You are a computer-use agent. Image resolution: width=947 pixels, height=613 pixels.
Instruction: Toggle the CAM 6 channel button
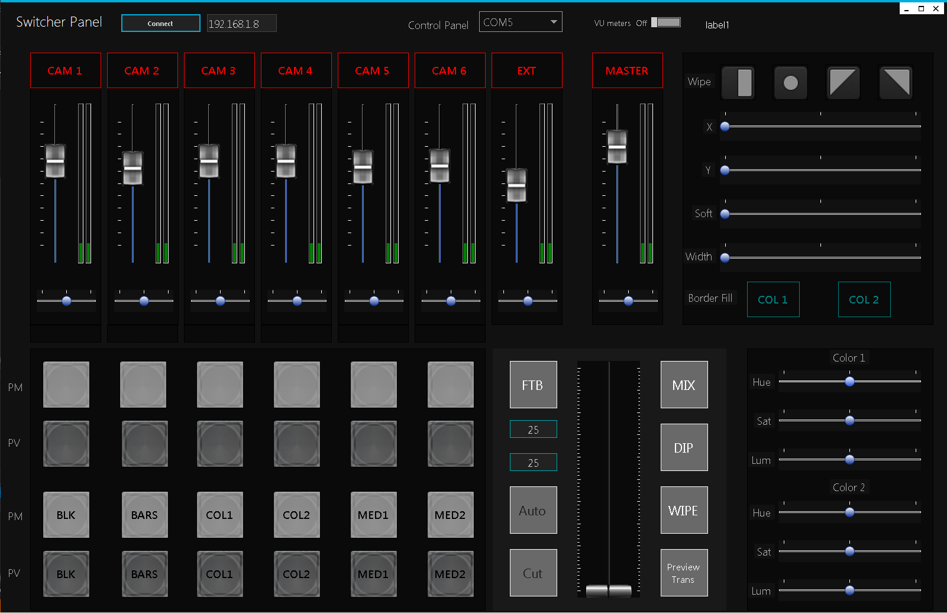[450, 70]
